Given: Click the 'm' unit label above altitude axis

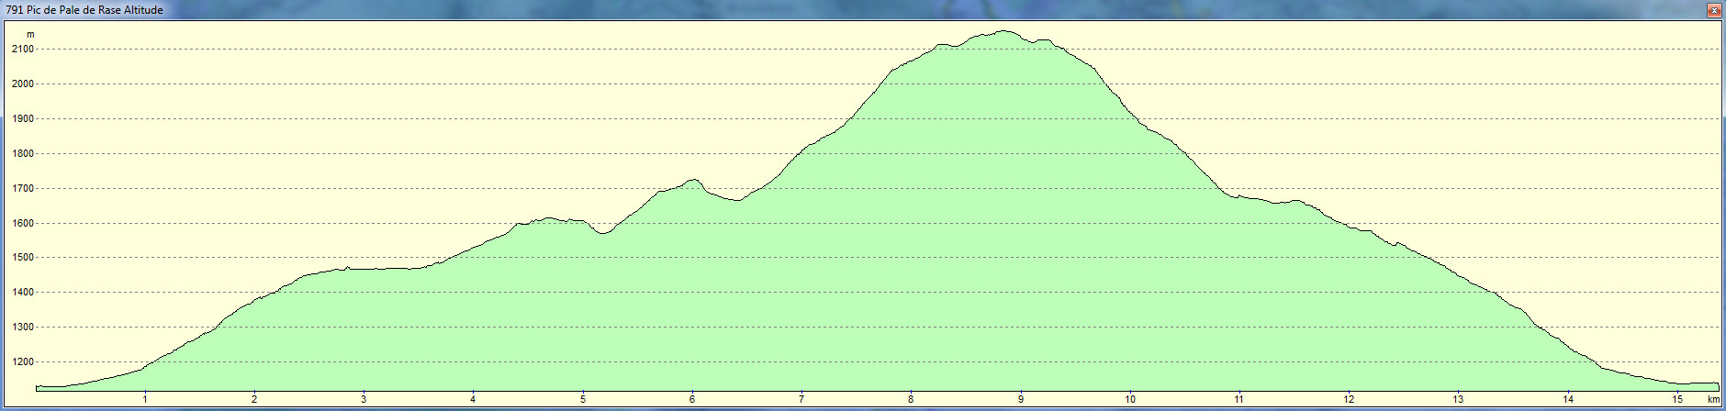Looking at the screenshot, I should tap(30, 35).
